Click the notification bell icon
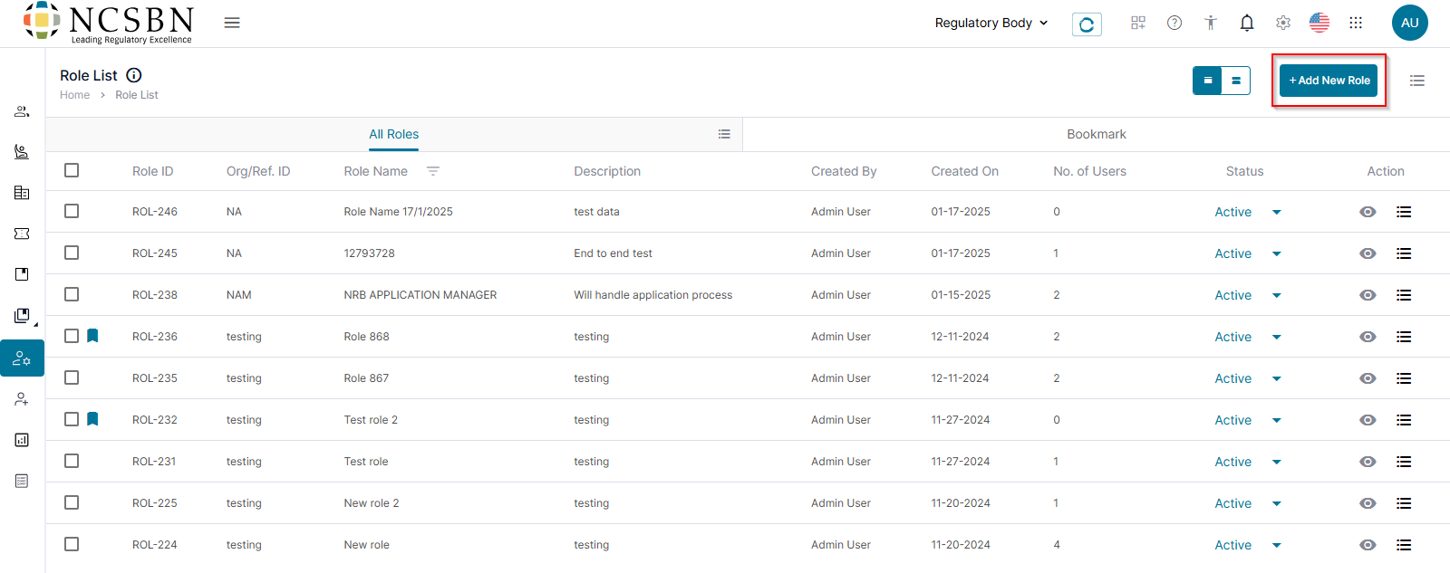 click(1247, 23)
